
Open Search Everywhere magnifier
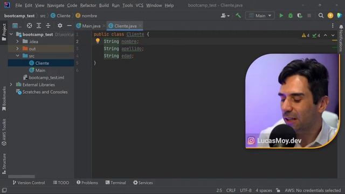(x=321, y=16)
